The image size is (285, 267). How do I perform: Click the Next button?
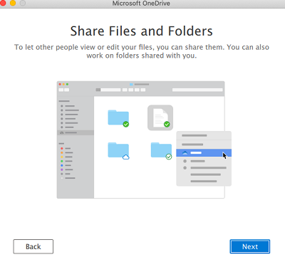(x=249, y=246)
